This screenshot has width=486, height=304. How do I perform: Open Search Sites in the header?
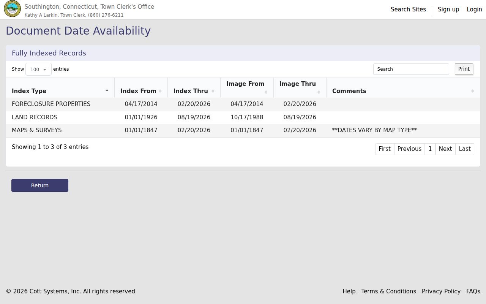[x=408, y=9]
